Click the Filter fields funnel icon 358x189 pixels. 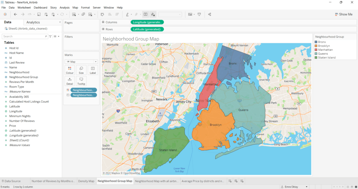[50, 36]
